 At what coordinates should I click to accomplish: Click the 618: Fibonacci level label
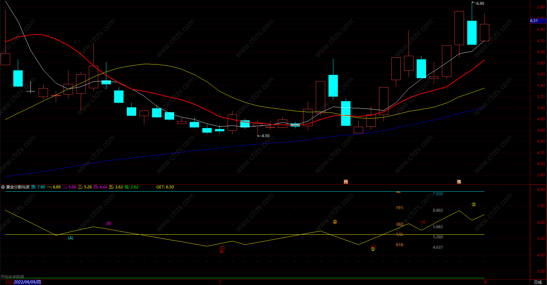400,245
